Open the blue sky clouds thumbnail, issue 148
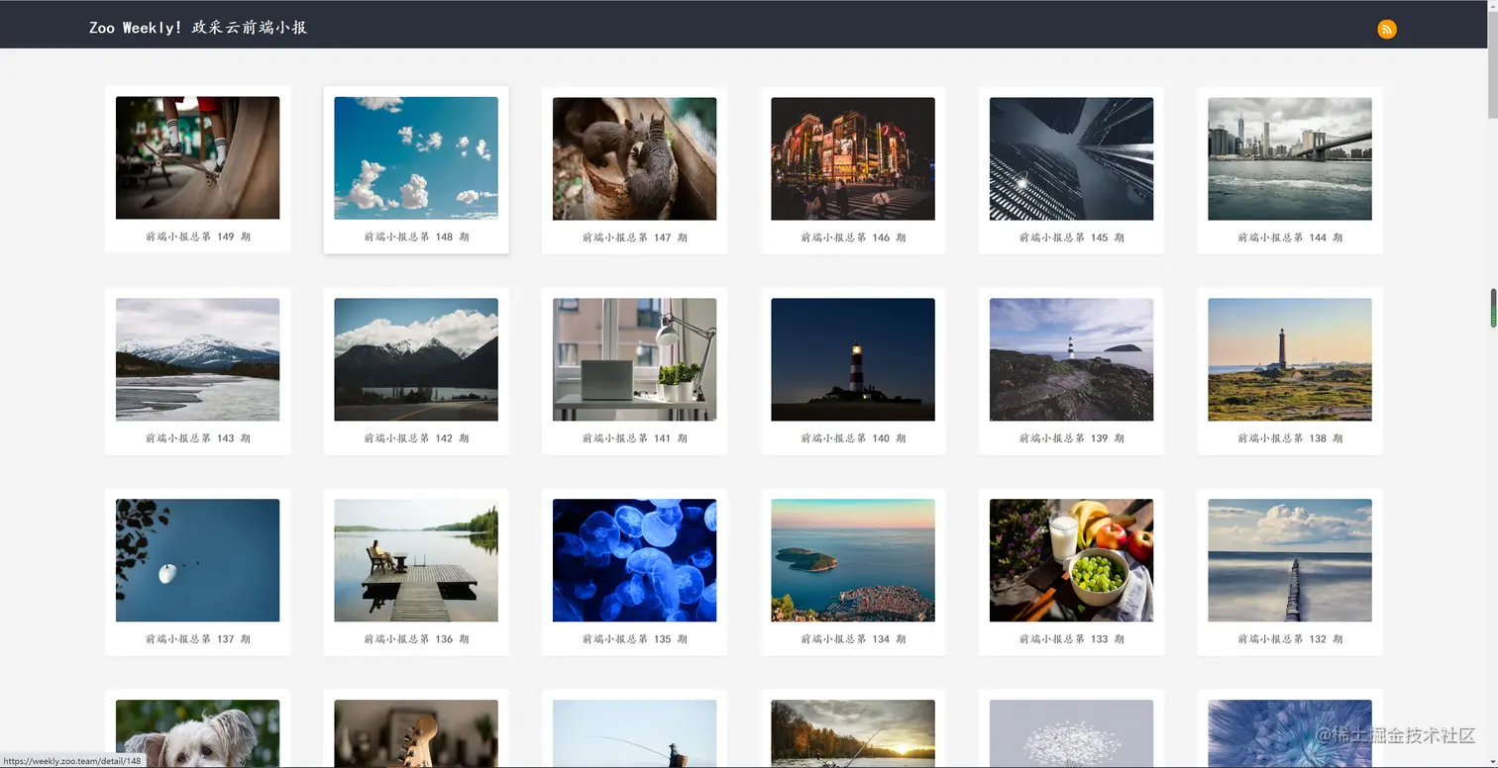Screen dimensions: 1498x768 click(x=416, y=157)
